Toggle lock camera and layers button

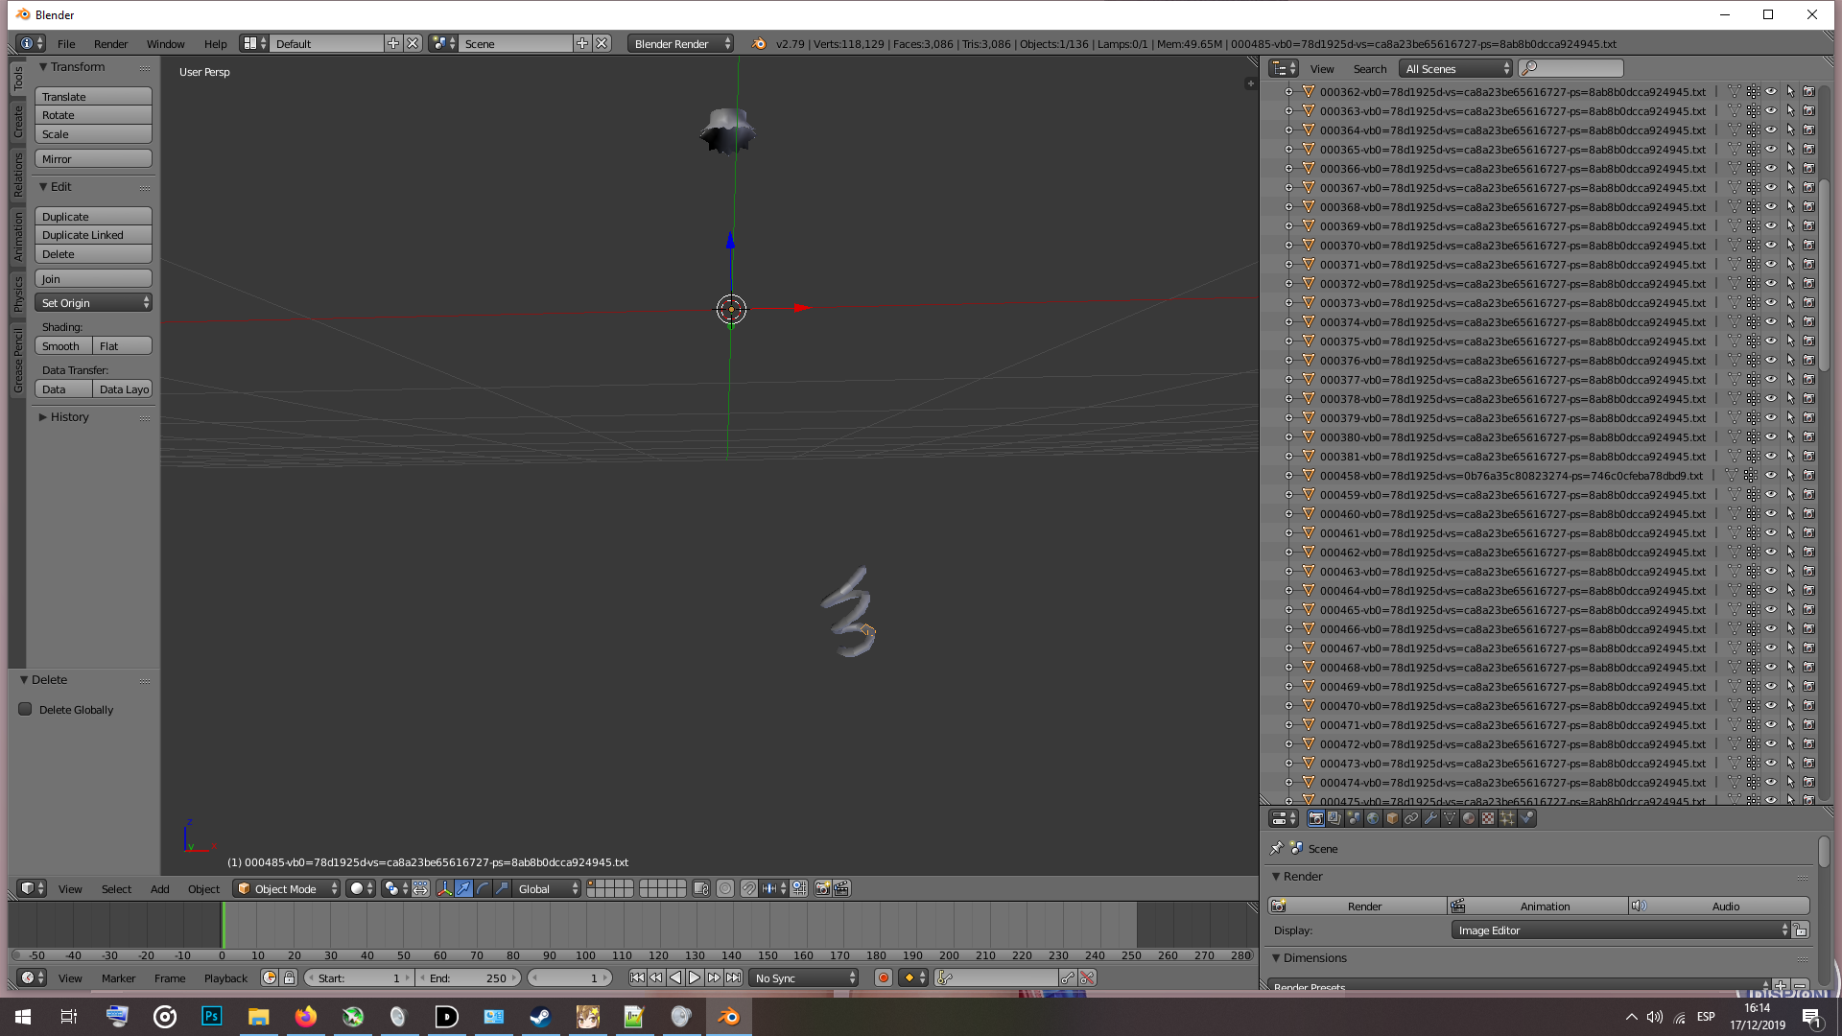(x=701, y=888)
